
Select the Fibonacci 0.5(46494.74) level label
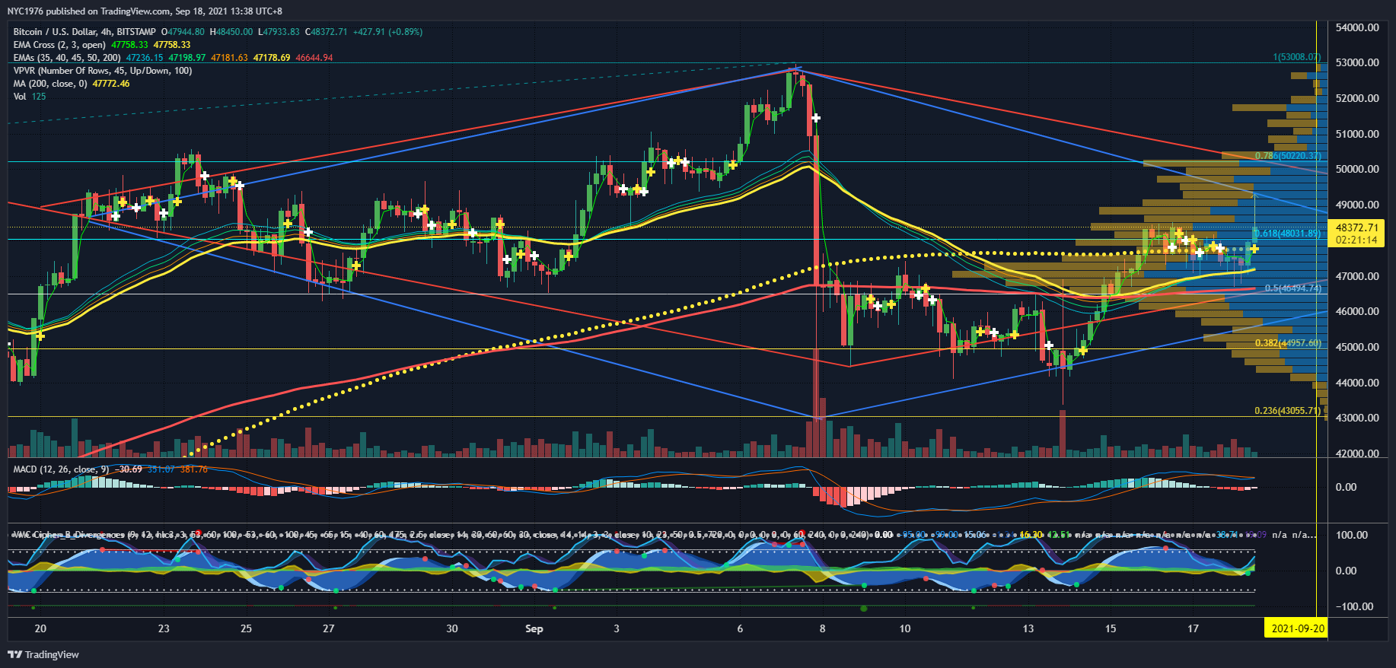1293,288
